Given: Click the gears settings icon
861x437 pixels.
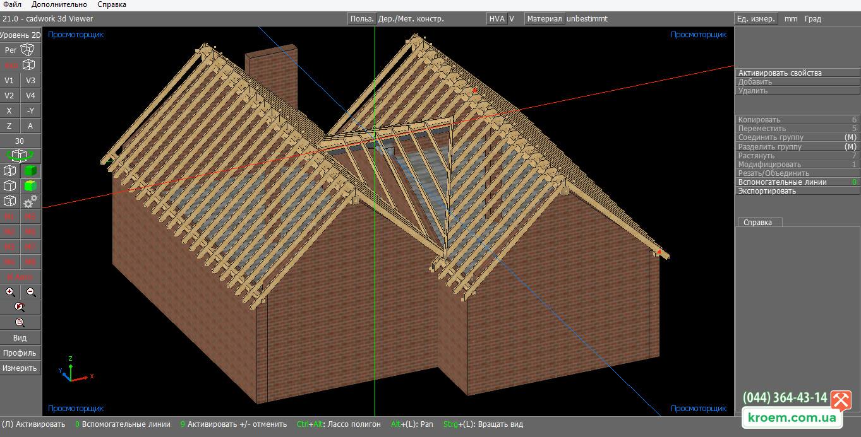Looking at the screenshot, I should [31, 201].
